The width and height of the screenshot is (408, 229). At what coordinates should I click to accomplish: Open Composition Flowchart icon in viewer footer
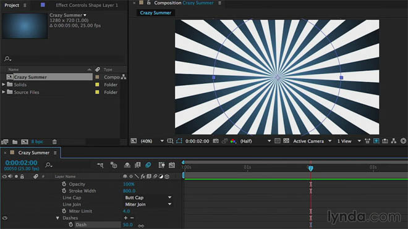tap(394, 141)
